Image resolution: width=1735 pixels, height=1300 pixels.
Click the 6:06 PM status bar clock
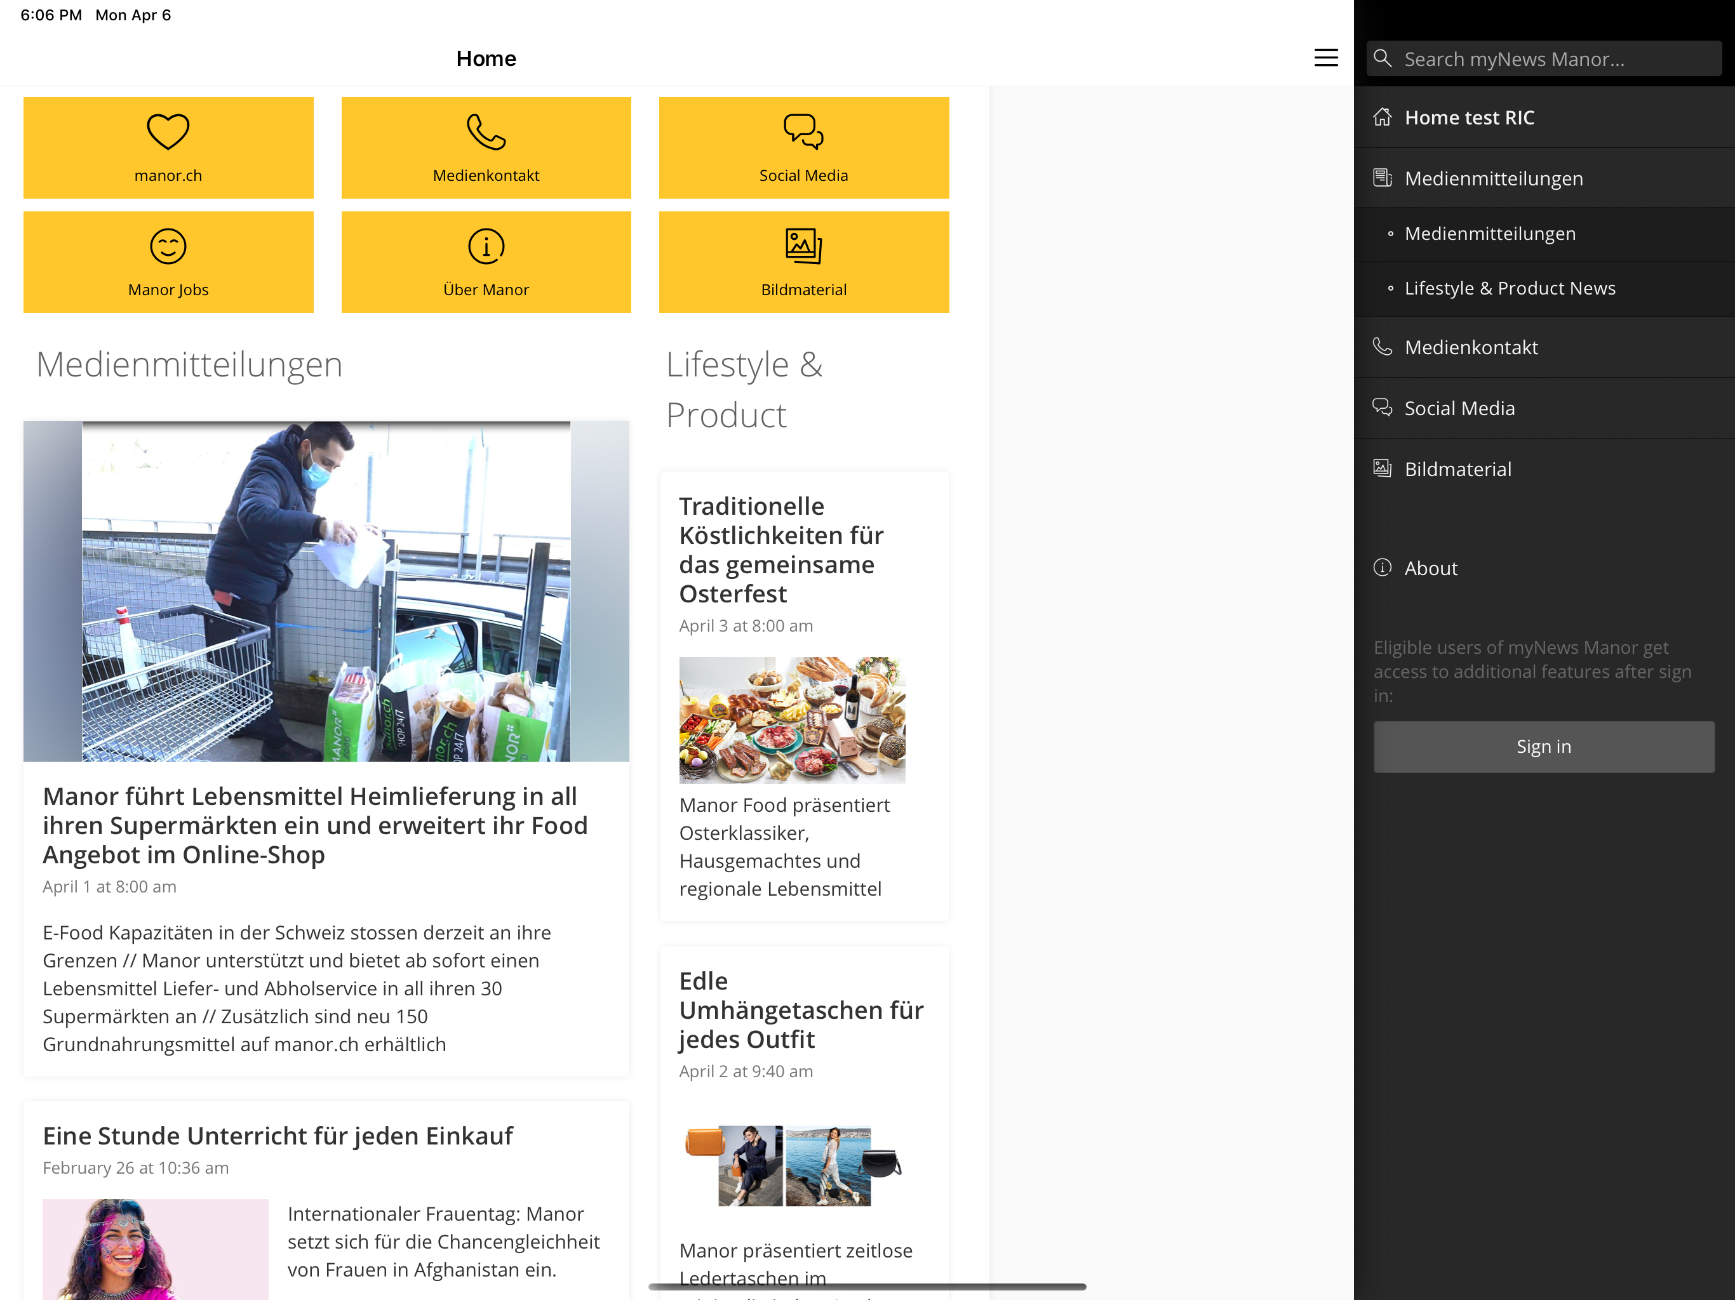[x=51, y=15]
